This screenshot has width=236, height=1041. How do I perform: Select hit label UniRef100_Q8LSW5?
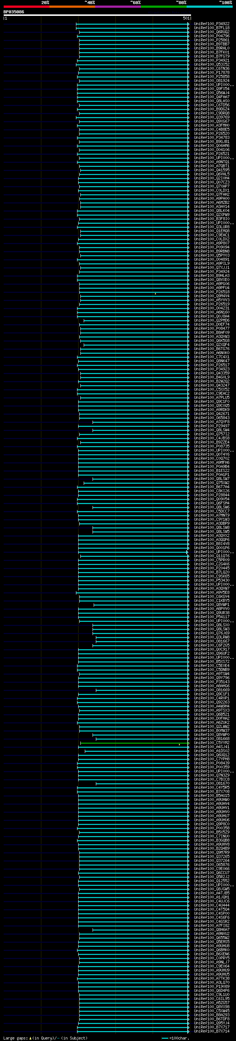(212, 531)
